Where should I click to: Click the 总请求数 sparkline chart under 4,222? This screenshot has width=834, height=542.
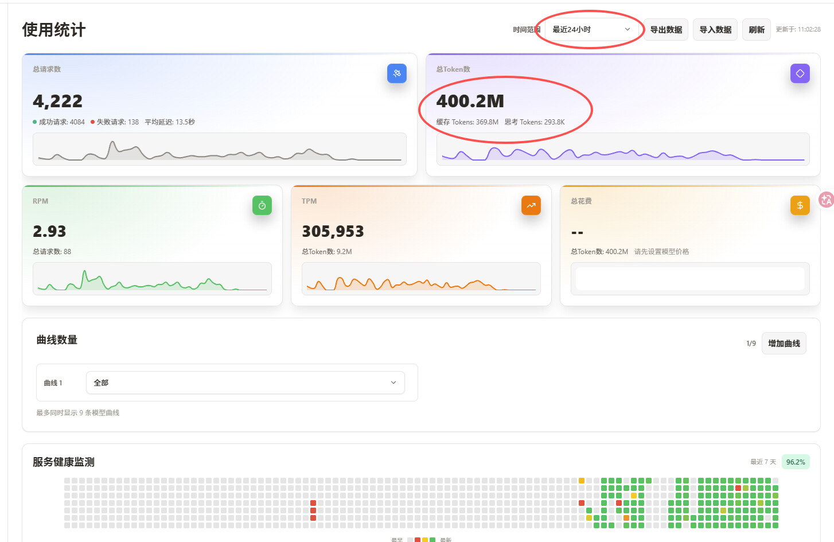(x=220, y=149)
